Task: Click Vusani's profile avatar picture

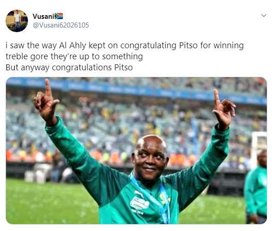Action: pyautogui.click(x=17, y=21)
